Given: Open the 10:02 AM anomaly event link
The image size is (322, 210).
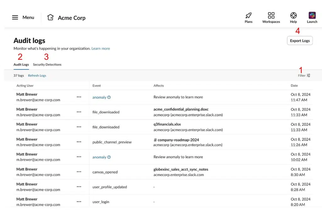Looking at the screenshot, I should [x=99, y=157].
